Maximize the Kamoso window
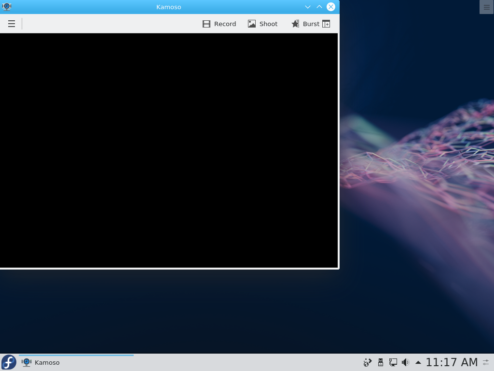This screenshot has width=494, height=371. [x=319, y=7]
